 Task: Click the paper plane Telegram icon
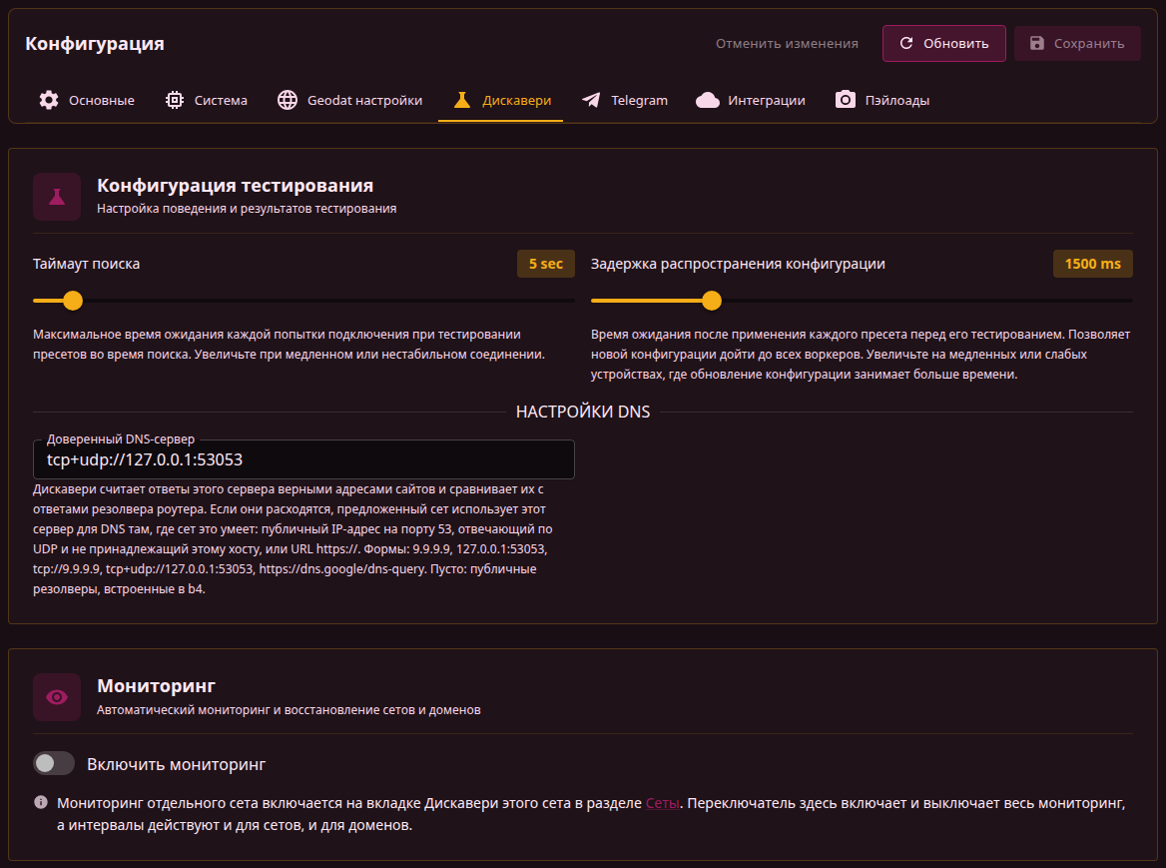tap(591, 101)
